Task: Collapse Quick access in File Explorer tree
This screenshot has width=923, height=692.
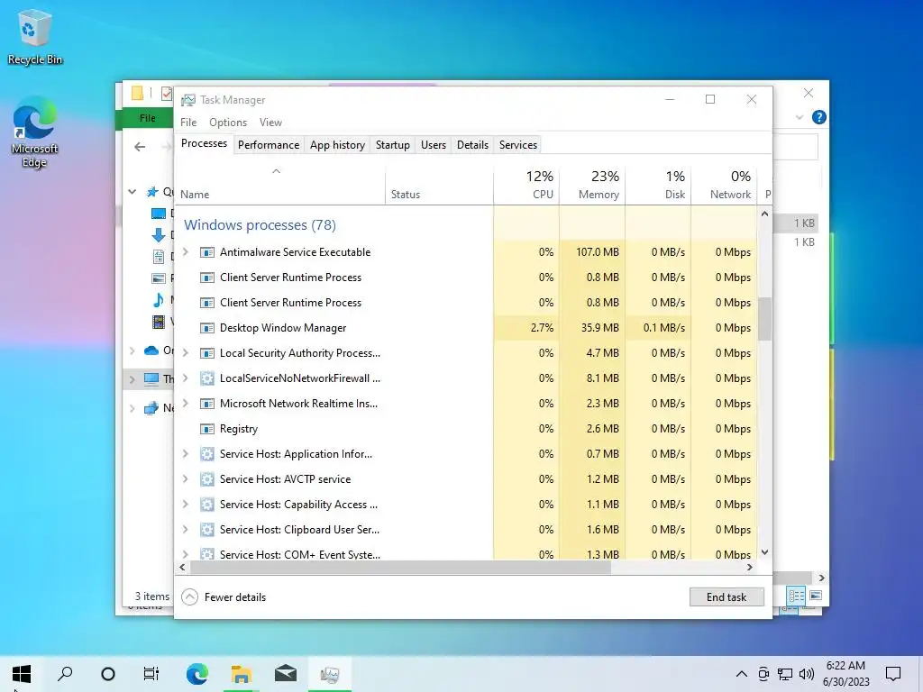Action: pyautogui.click(x=133, y=192)
